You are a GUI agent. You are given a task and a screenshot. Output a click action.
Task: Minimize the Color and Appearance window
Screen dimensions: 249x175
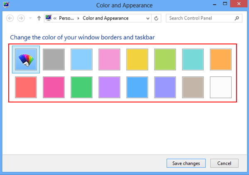(x=215, y=4)
